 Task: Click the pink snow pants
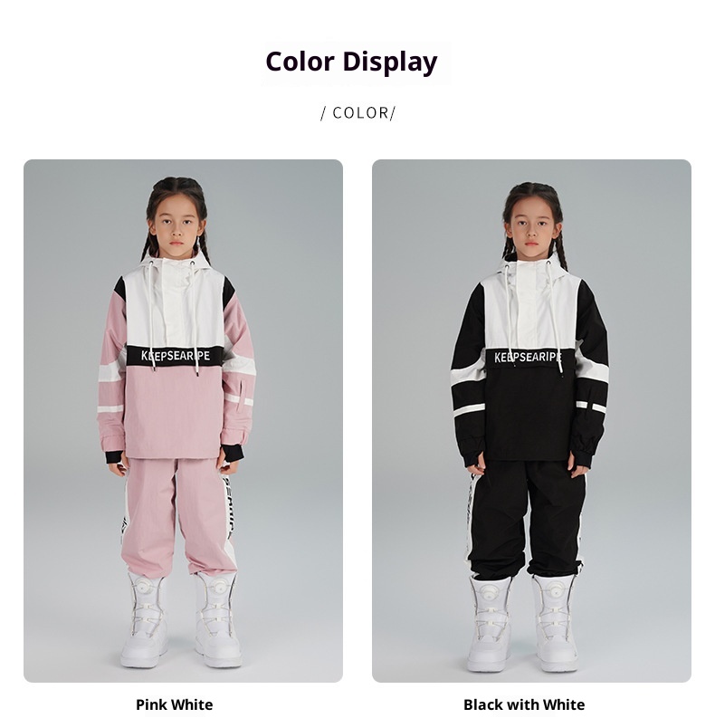click(x=177, y=515)
